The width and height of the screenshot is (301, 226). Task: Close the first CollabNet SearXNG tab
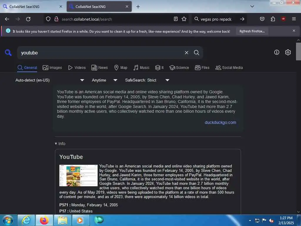pyautogui.click(x=61, y=6)
